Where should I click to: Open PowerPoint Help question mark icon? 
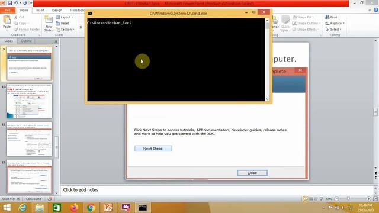[376, 10]
